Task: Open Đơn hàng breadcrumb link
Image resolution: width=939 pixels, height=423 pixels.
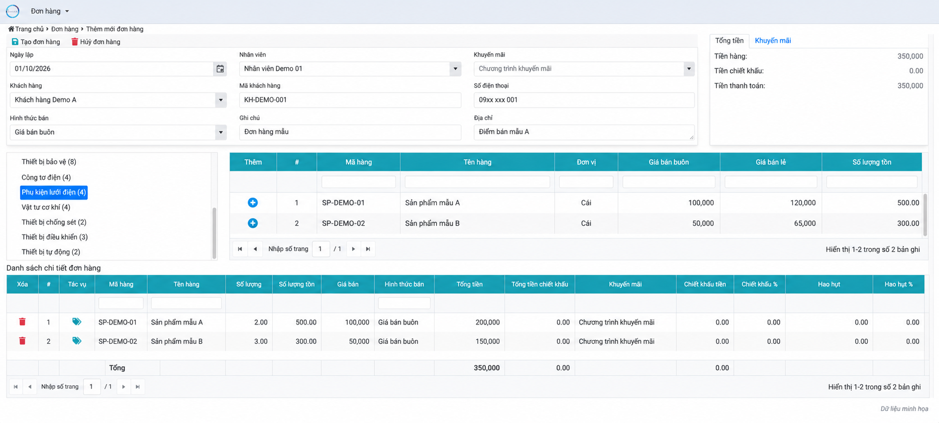Action: tap(65, 29)
